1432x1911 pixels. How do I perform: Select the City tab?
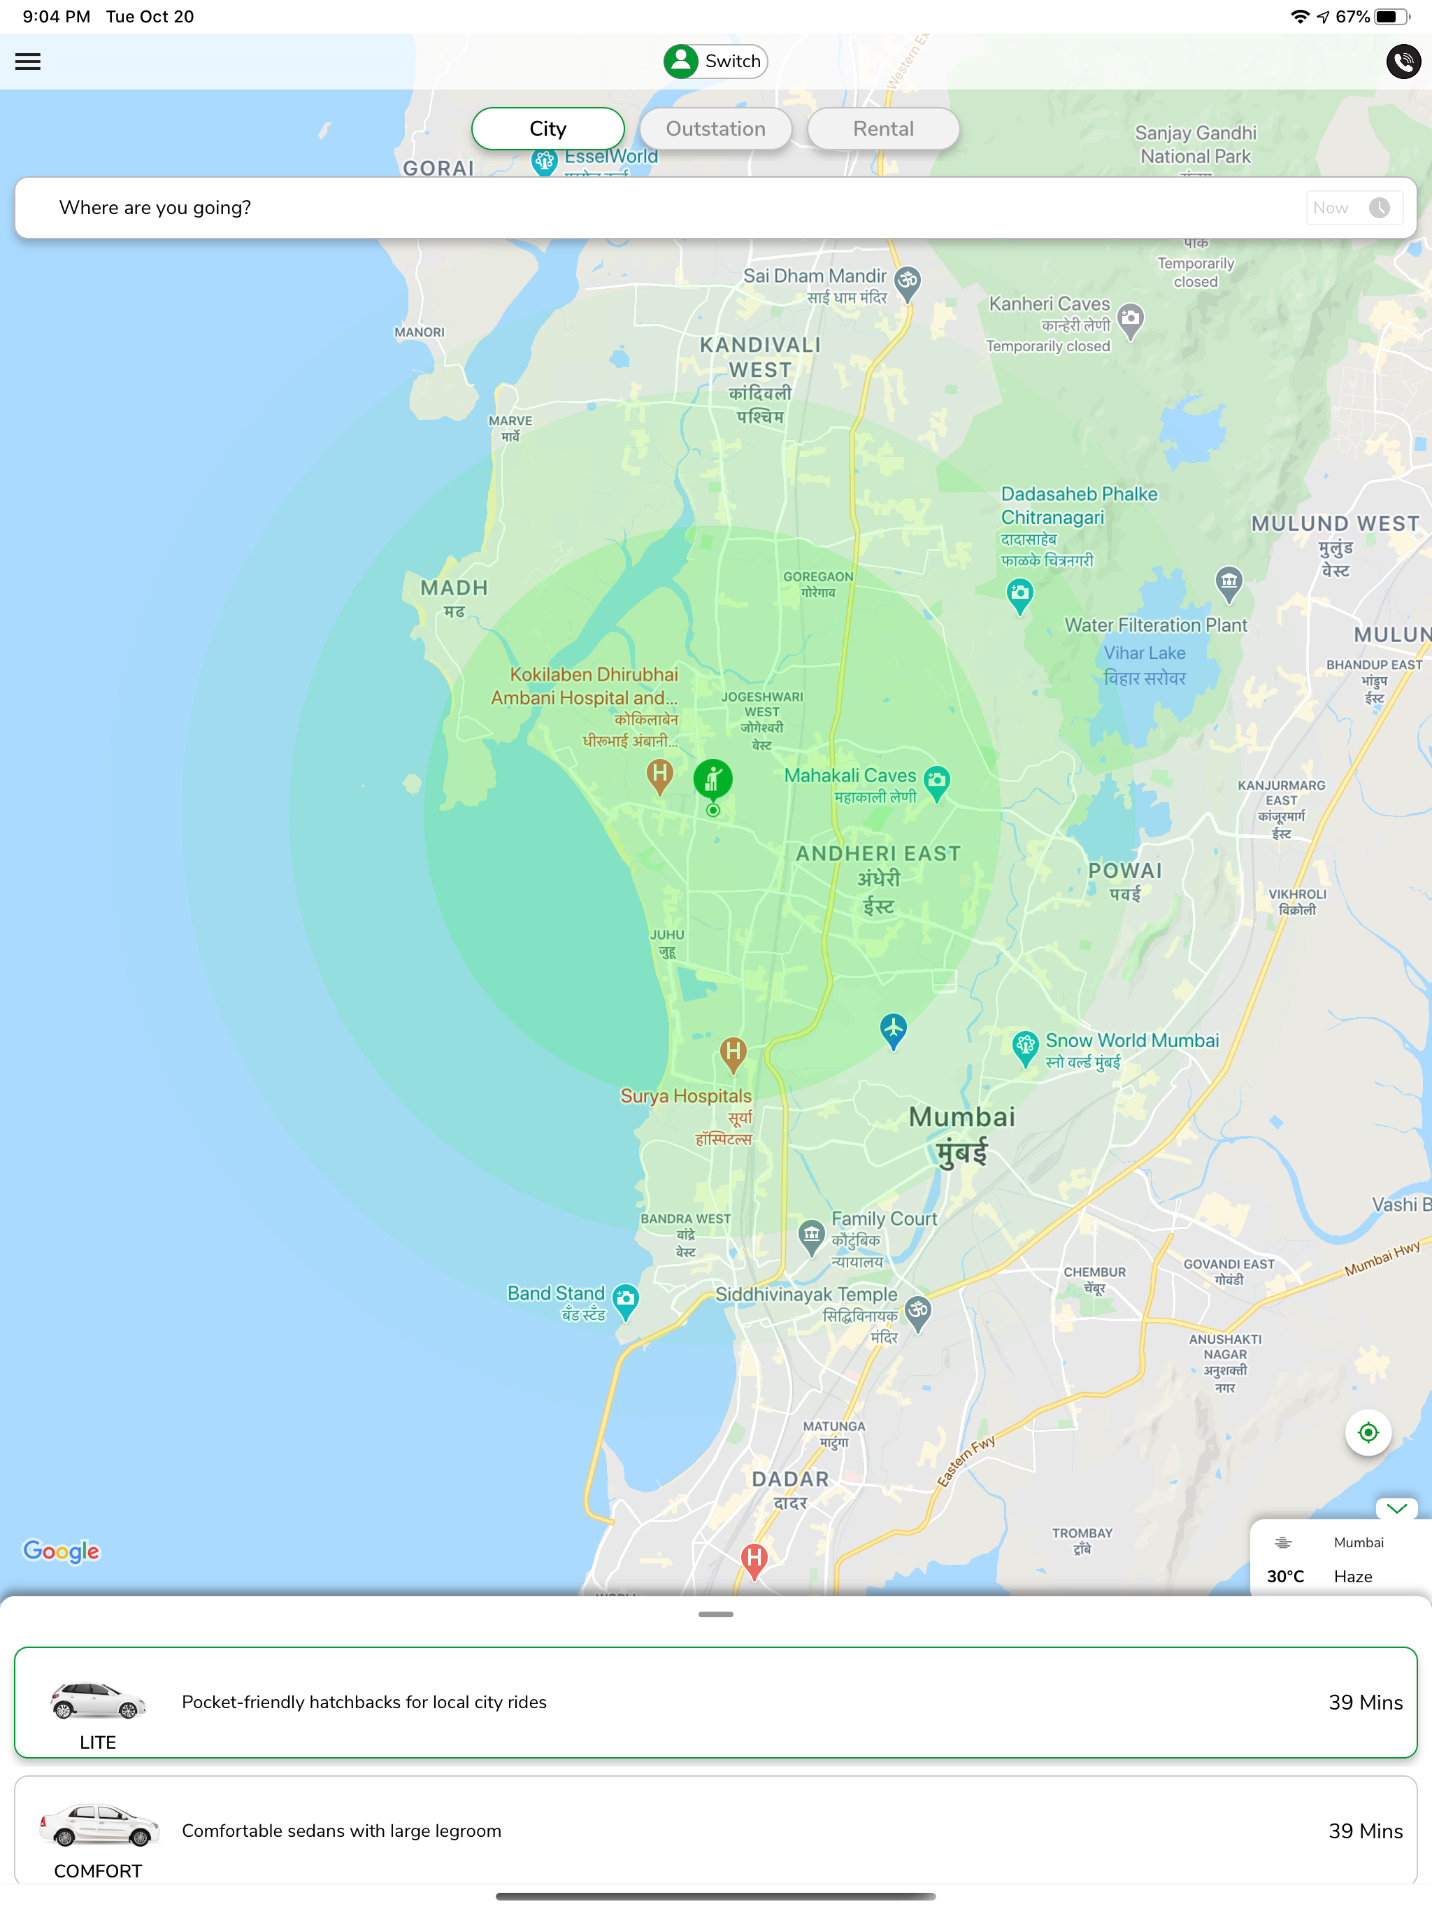click(x=547, y=129)
